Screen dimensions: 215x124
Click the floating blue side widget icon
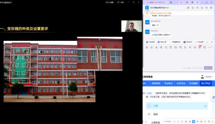pos(213,98)
